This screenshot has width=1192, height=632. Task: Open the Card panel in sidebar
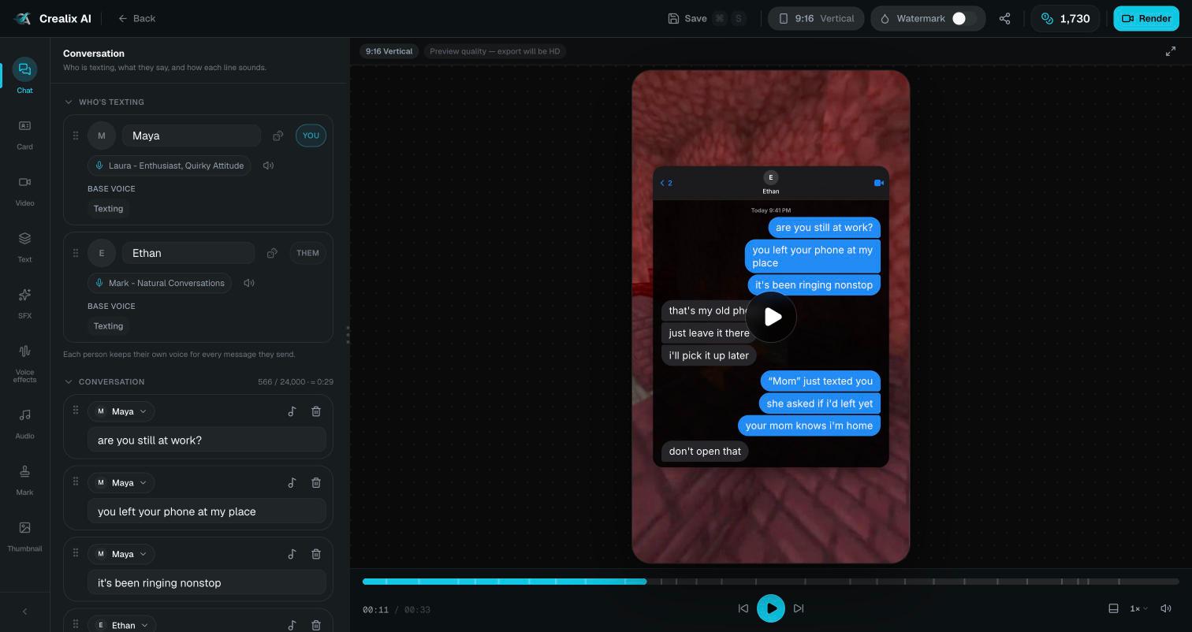click(24, 132)
